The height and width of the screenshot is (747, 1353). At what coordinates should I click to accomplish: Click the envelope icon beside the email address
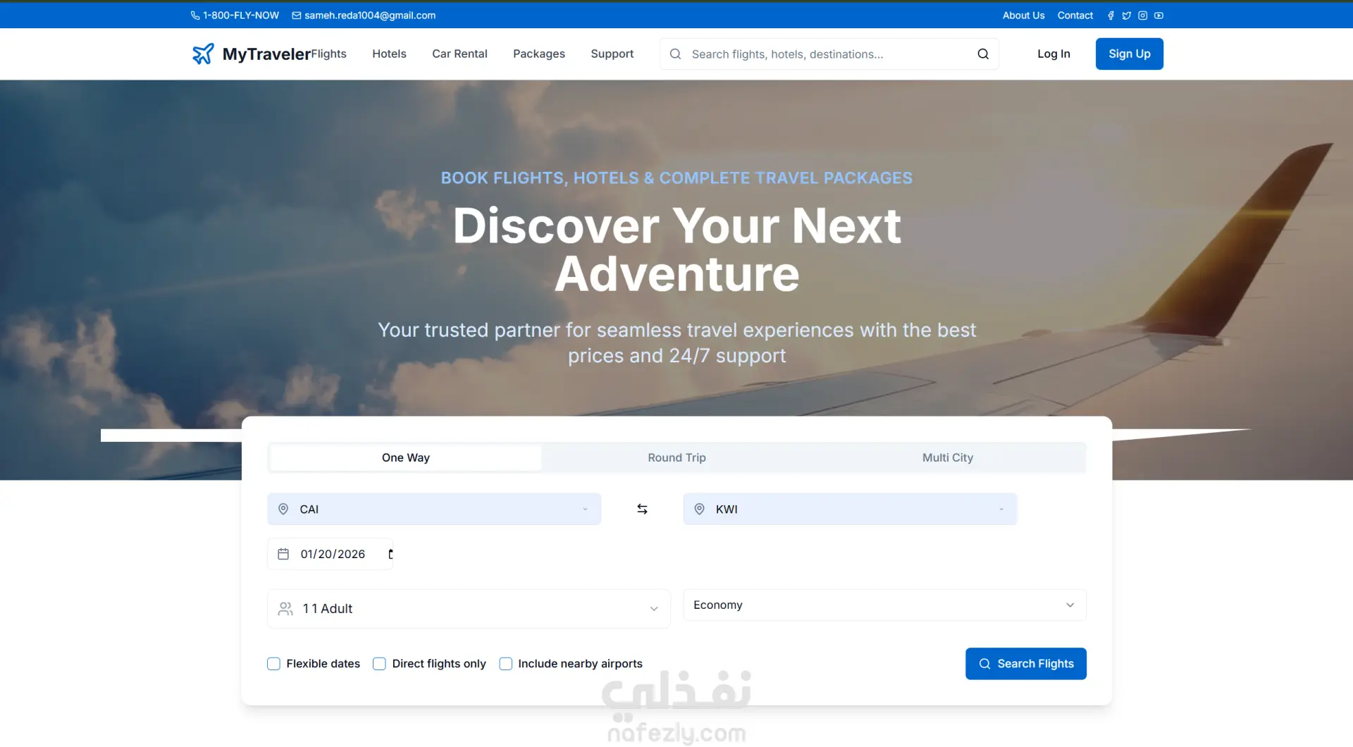pyautogui.click(x=297, y=16)
